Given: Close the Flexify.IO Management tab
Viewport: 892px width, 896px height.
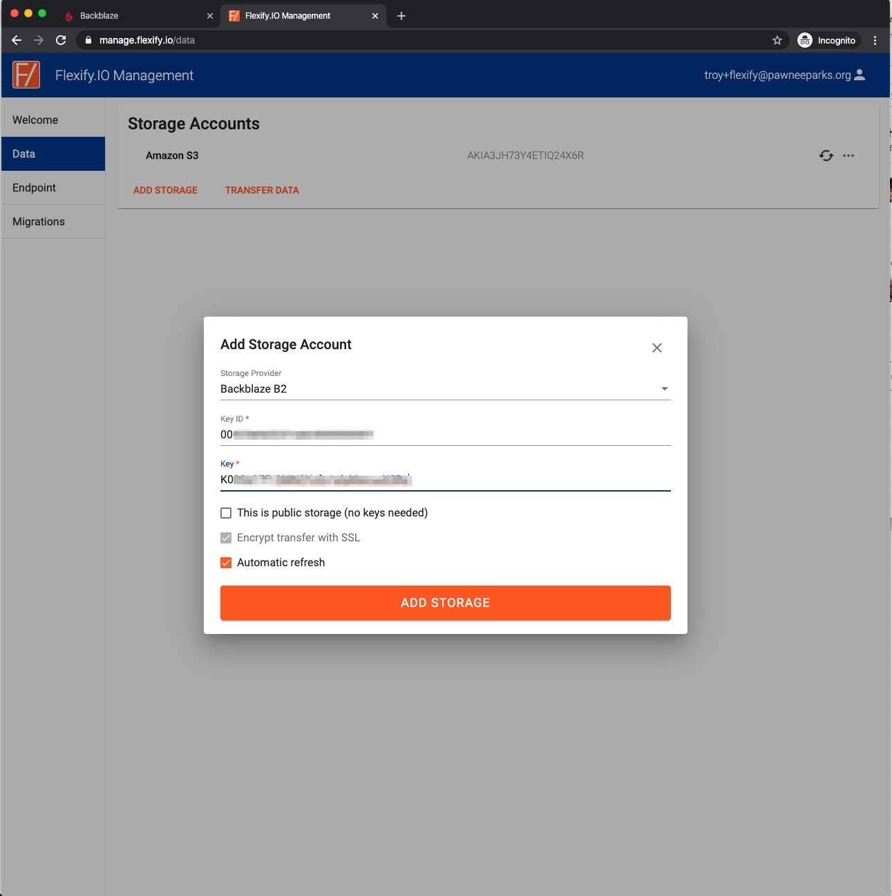Looking at the screenshot, I should pos(375,16).
